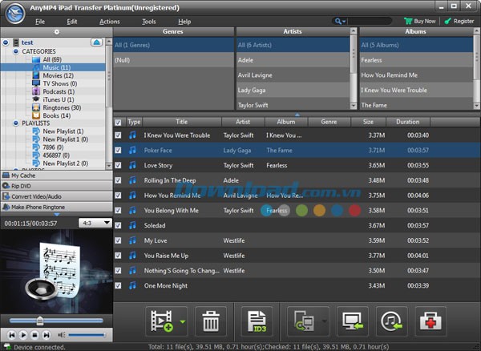
Task: Select Adele in Artists list
Action: 293,60
